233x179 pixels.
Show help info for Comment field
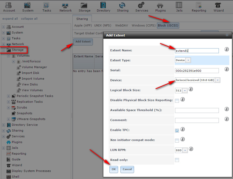pyautogui.click(x=226, y=119)
